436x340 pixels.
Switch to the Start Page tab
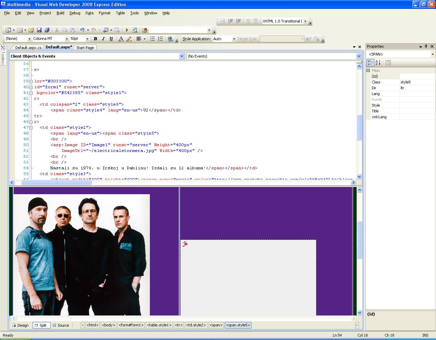85,48
